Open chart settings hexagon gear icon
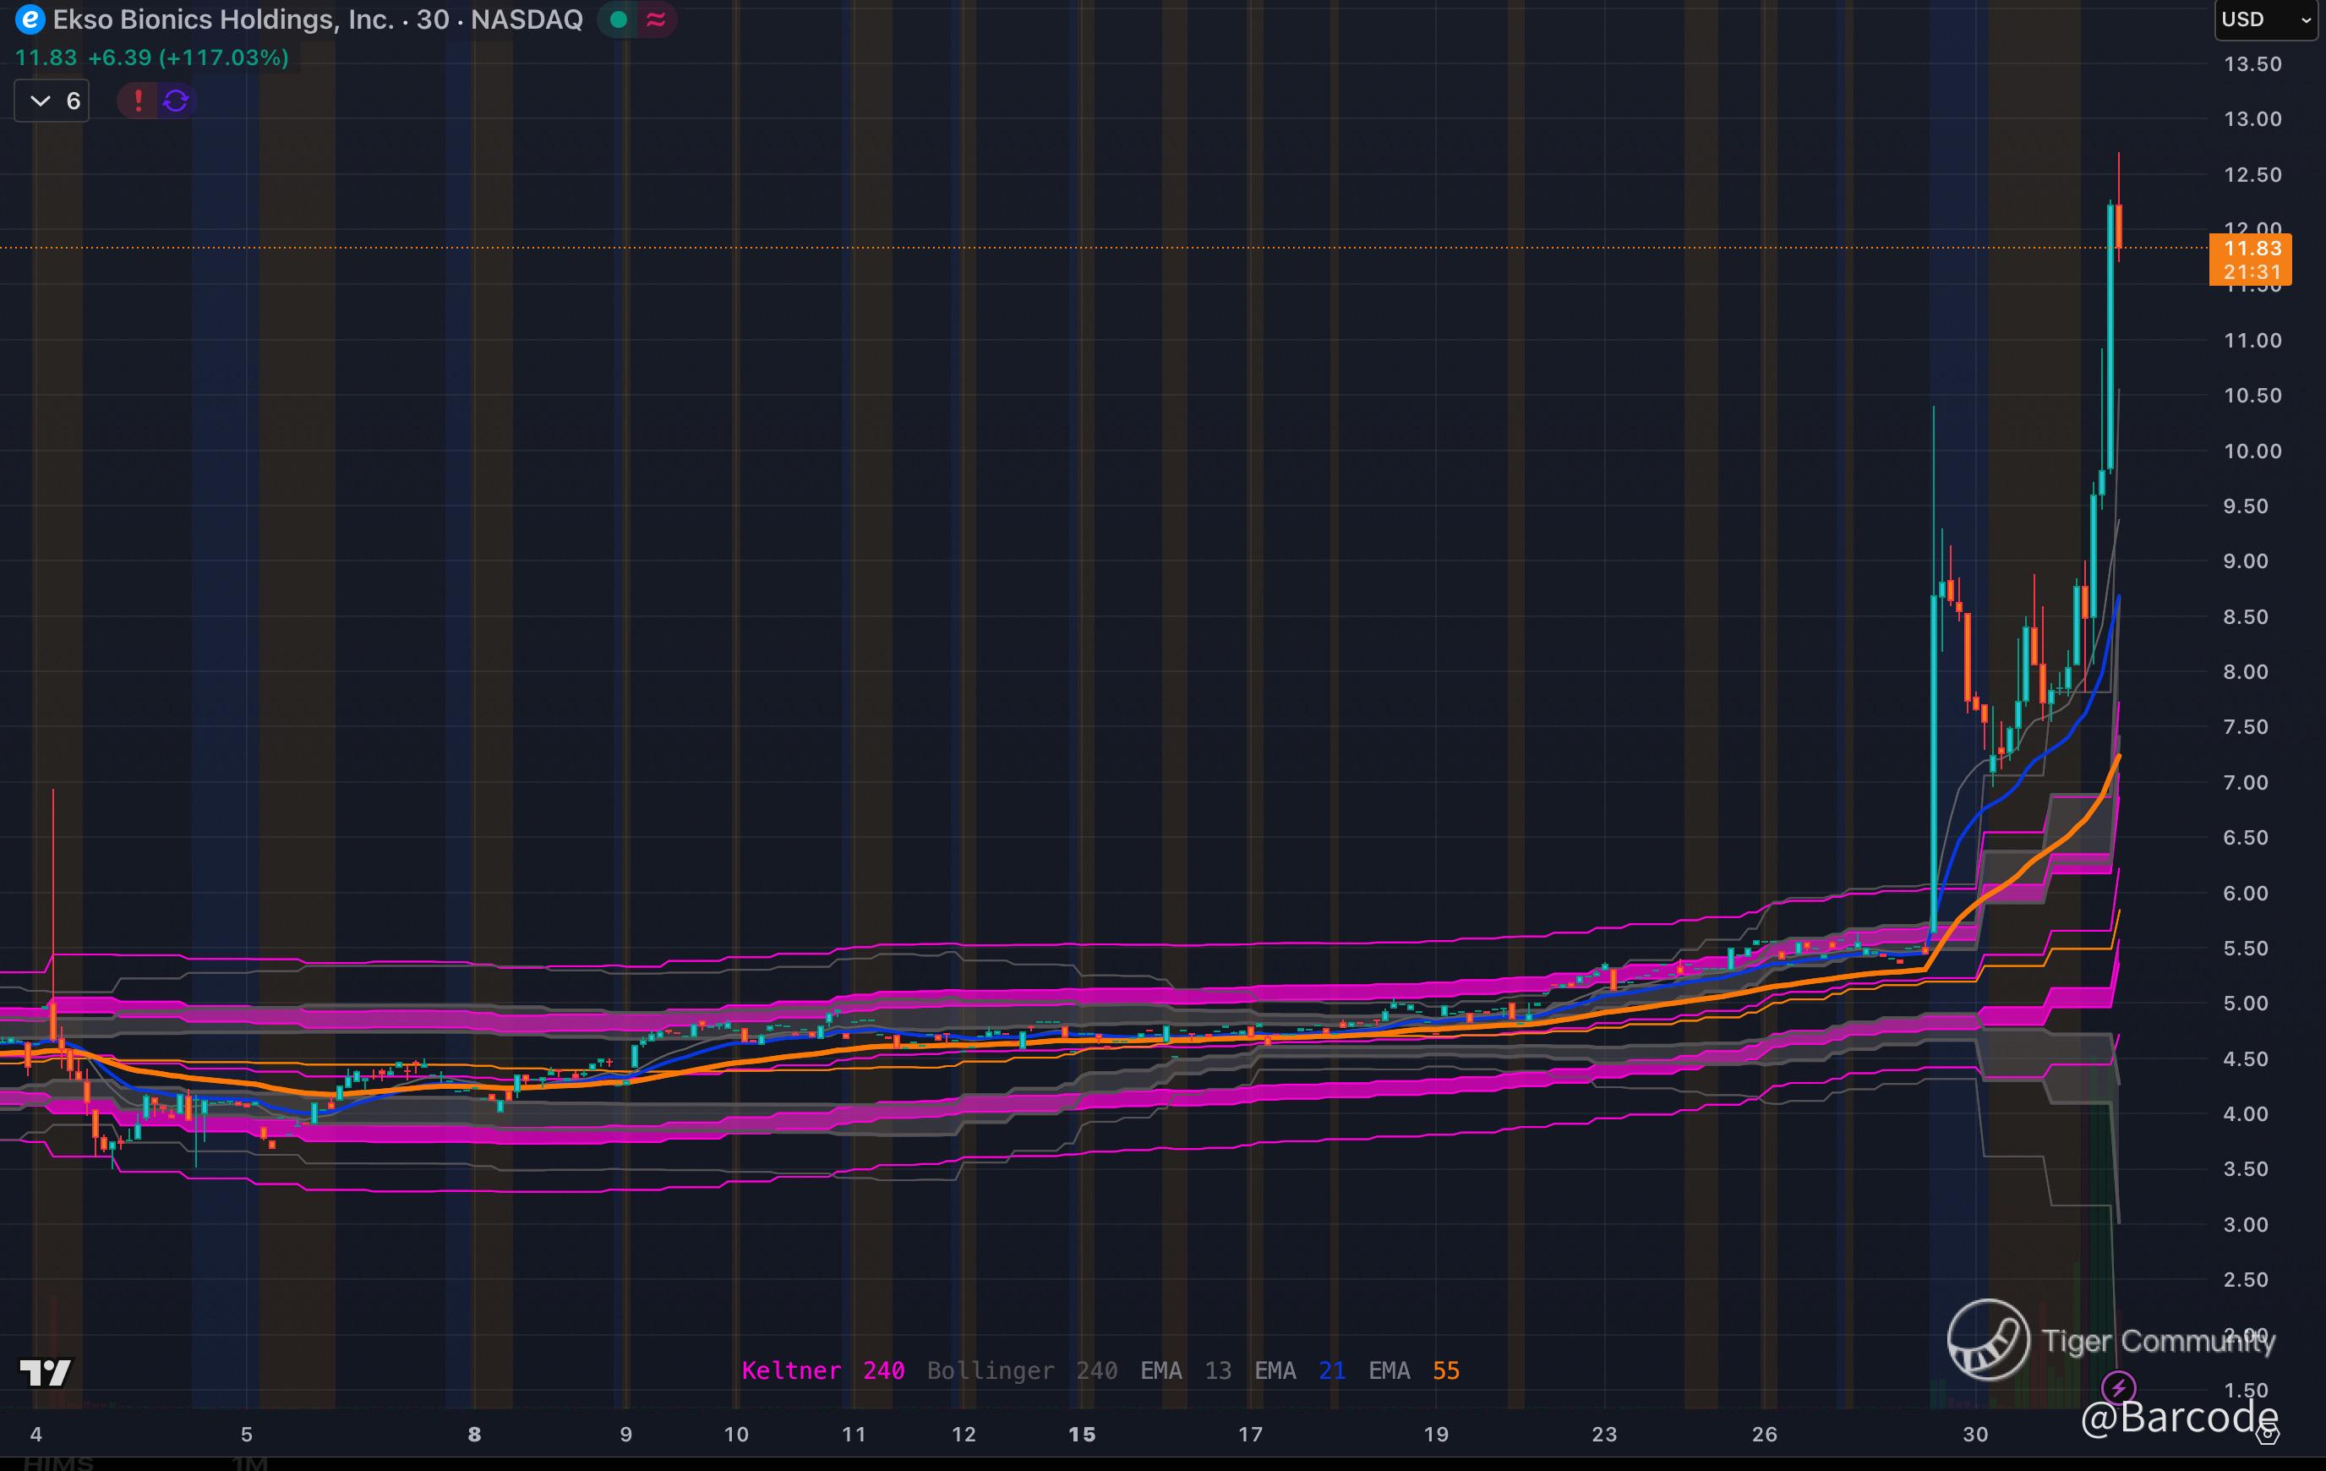Image resolution: width=2326 pixels, height=1471 pixels. pos(2267,1435)
